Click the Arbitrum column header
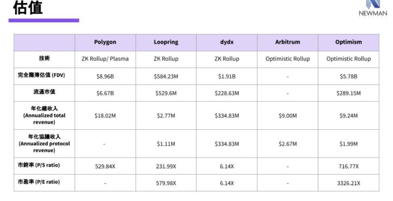The width and height of the screenshot is (393, 201). pos(288,42)
